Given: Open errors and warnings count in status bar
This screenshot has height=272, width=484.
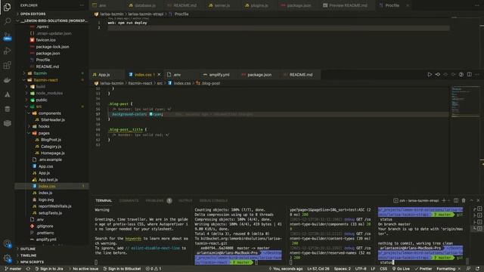Looking at the screenshot, I should pos(154,269).
